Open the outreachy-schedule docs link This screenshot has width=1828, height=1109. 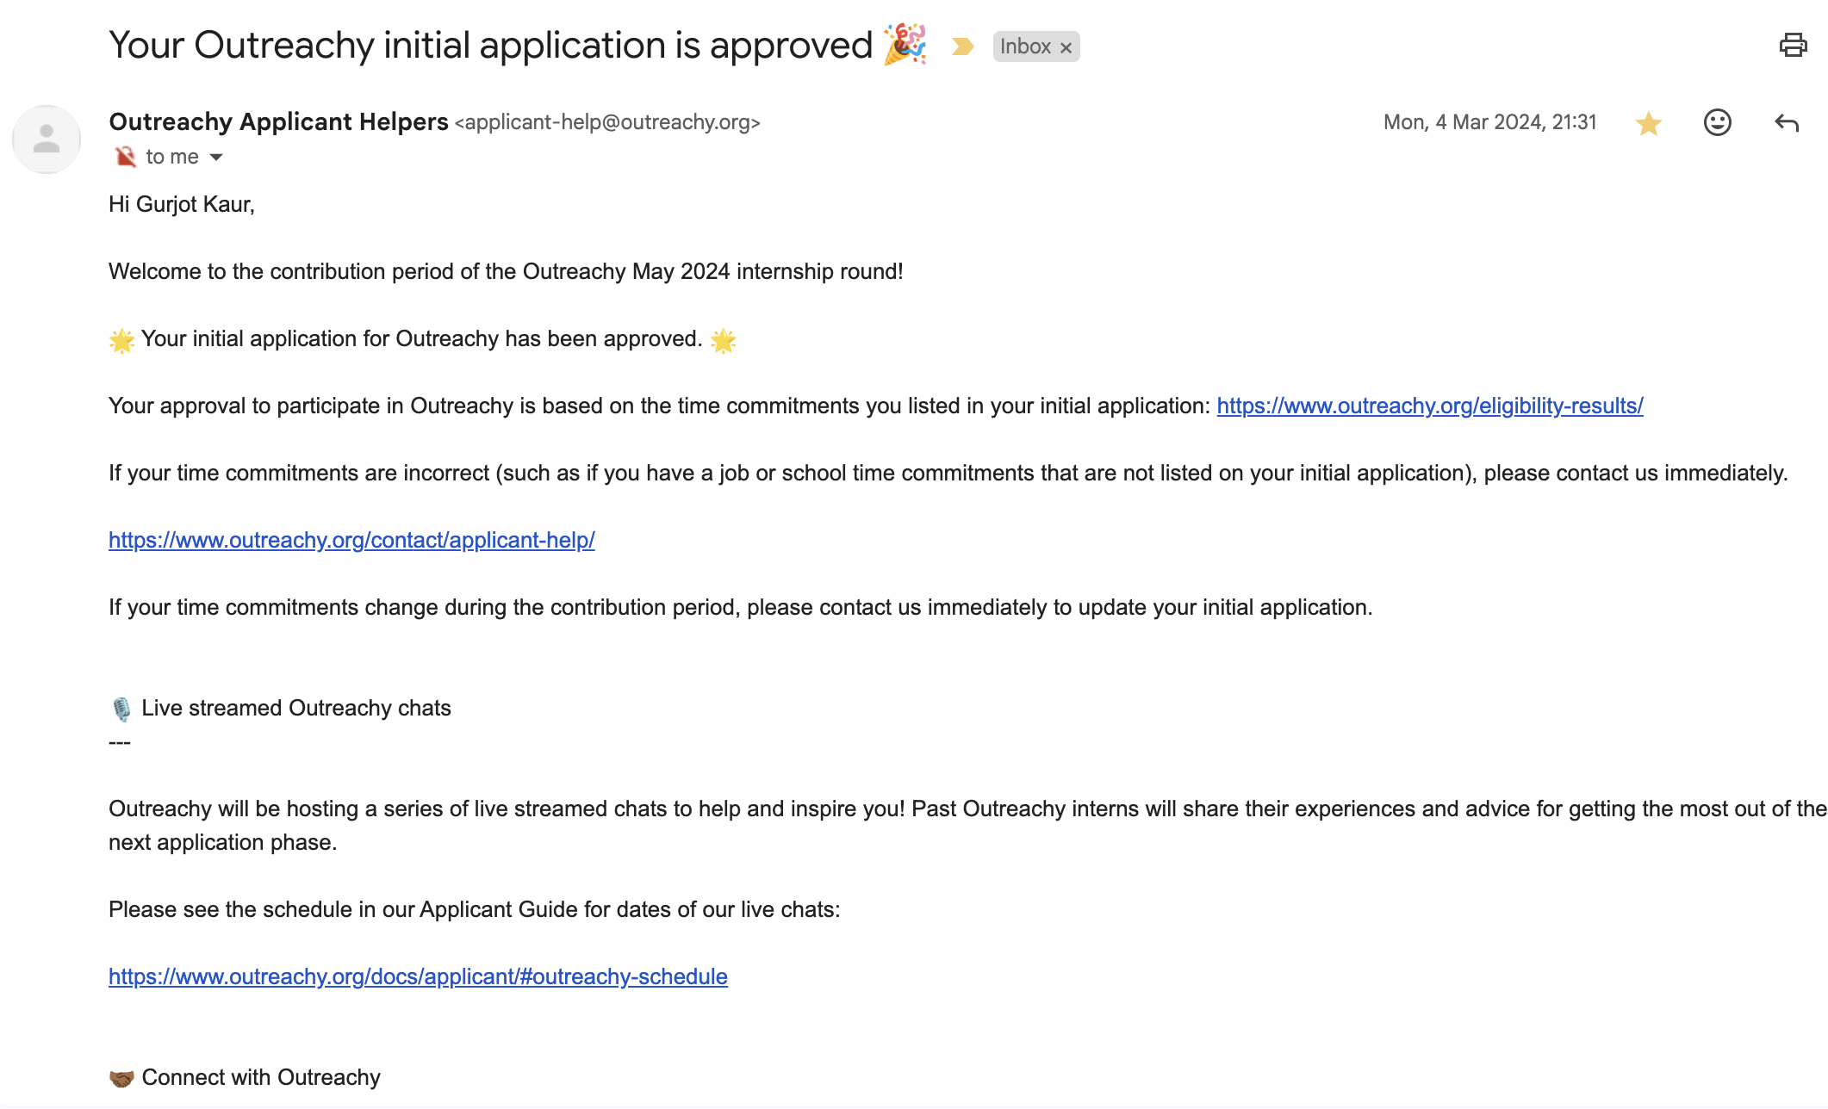click(418, 976)
